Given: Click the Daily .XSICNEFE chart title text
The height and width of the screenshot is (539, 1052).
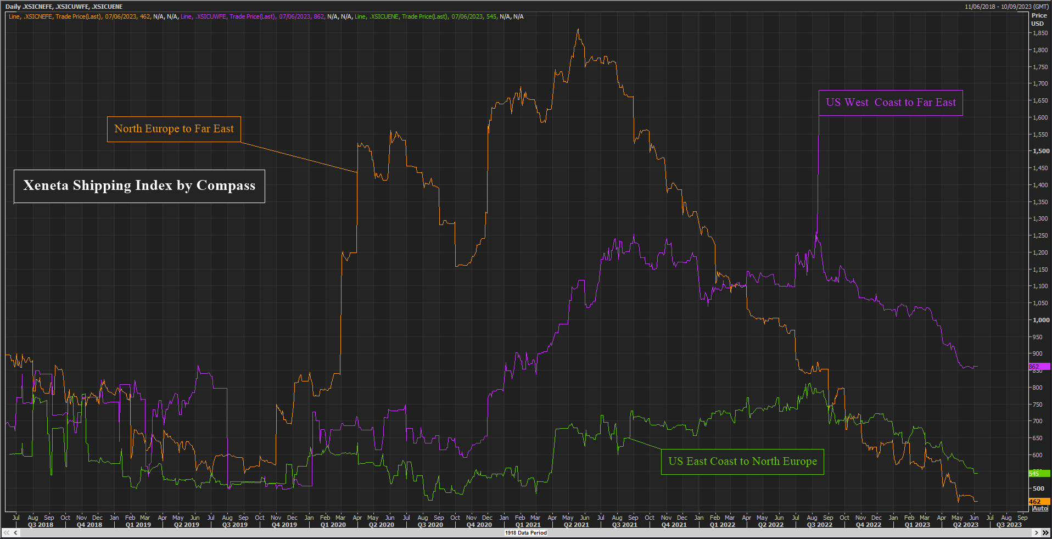Looking at the screenshot, I should [x=64, y=7].
